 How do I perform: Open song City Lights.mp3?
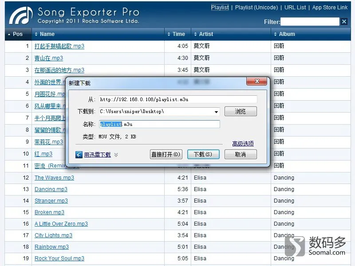point(53,235)
